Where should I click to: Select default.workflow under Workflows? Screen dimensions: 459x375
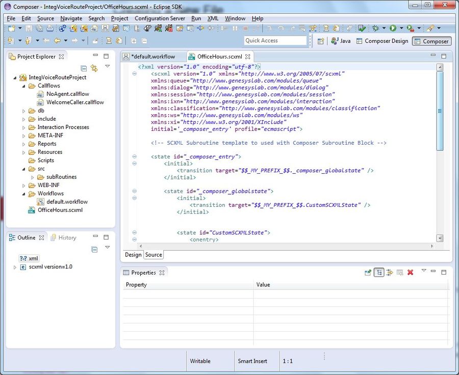[x=62, y=202]
